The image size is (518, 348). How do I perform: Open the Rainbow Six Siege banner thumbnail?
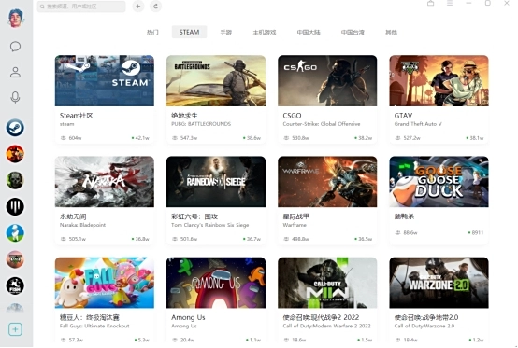216,182
